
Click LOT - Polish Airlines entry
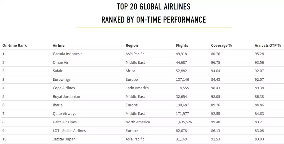(69, 131)
